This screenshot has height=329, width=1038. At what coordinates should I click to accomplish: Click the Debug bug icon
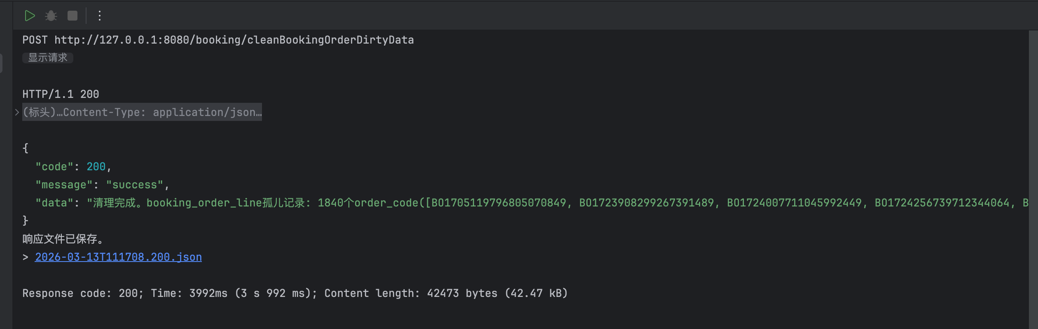point(51,16)
